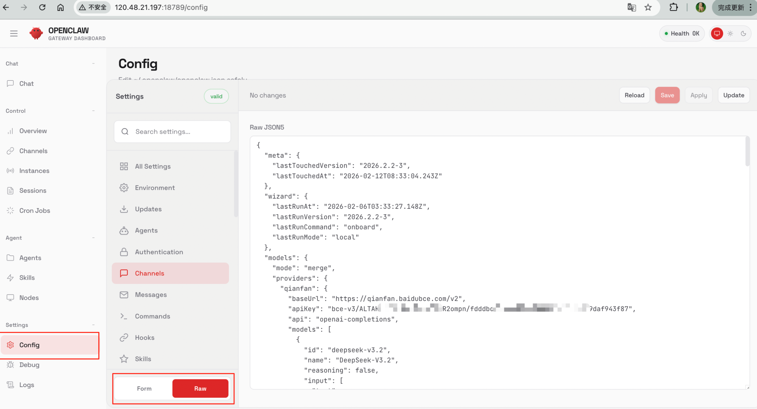The image size is (757, 409).
Task: Collapse the Chat sidebar section
Action: point(94,64)
